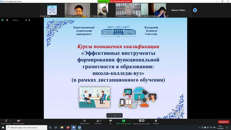Open Firefox from taskbar
The image size is (231, 130).
coord(68,127)
